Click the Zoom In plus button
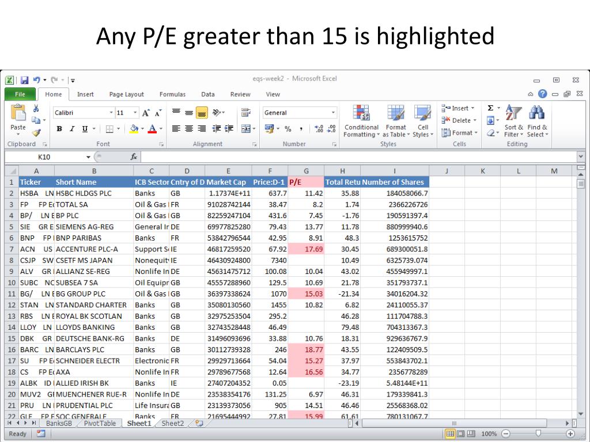Image resolution: width=590 pixels, height=442 pixels. pos(570,434)
